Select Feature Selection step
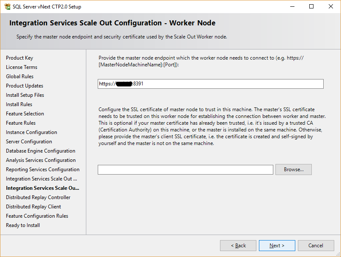341x257 pixels. pos(25,114)
